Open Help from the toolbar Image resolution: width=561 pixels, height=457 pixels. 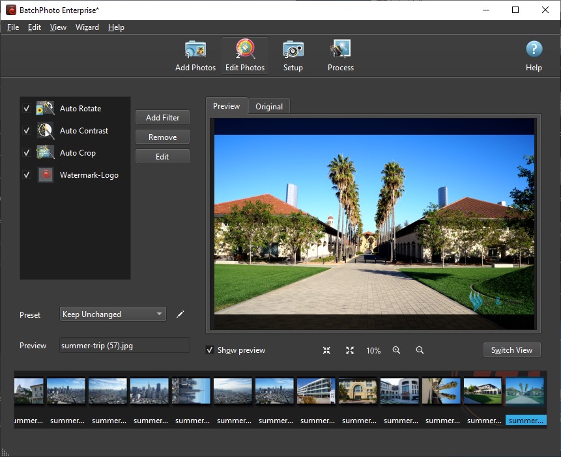(x=534, y=56)
